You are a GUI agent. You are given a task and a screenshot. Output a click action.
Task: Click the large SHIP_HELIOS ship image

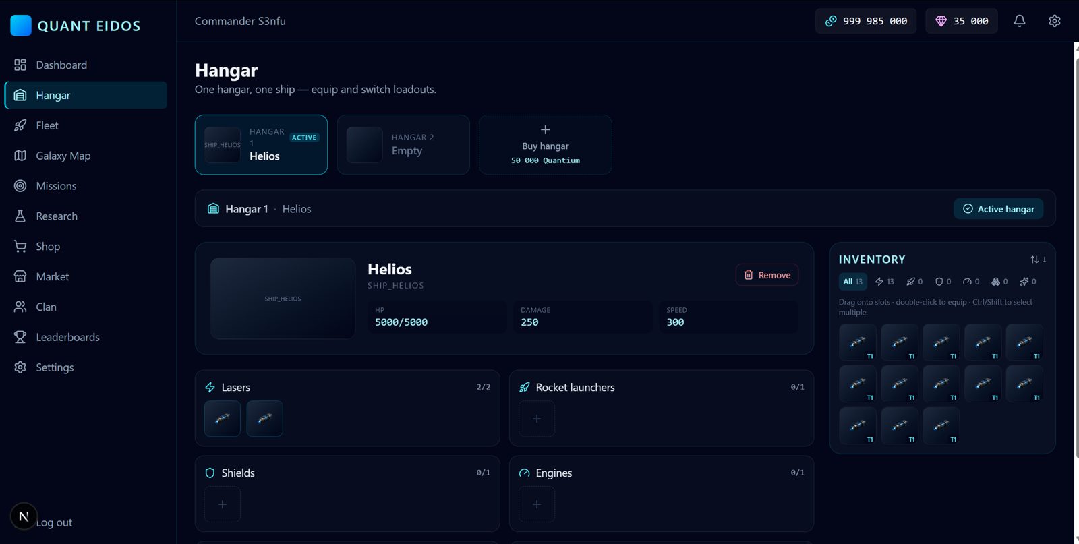click(283, 298)
